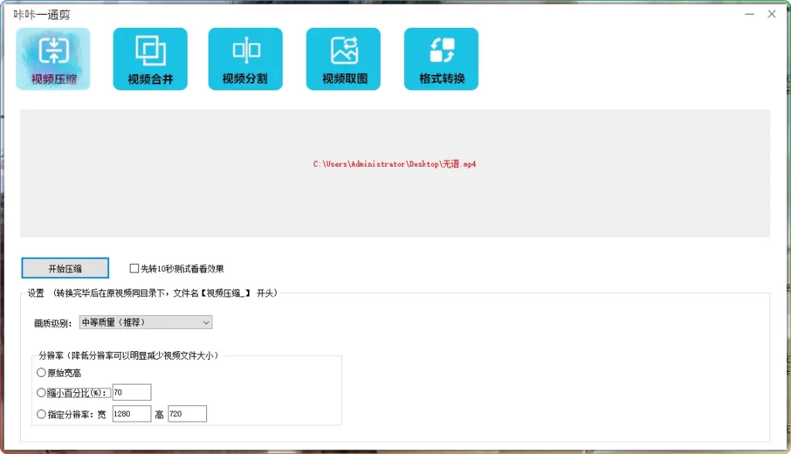Open the 视频分割 video split tool
The image size is (791, 454).
click(x=245, y=59)
